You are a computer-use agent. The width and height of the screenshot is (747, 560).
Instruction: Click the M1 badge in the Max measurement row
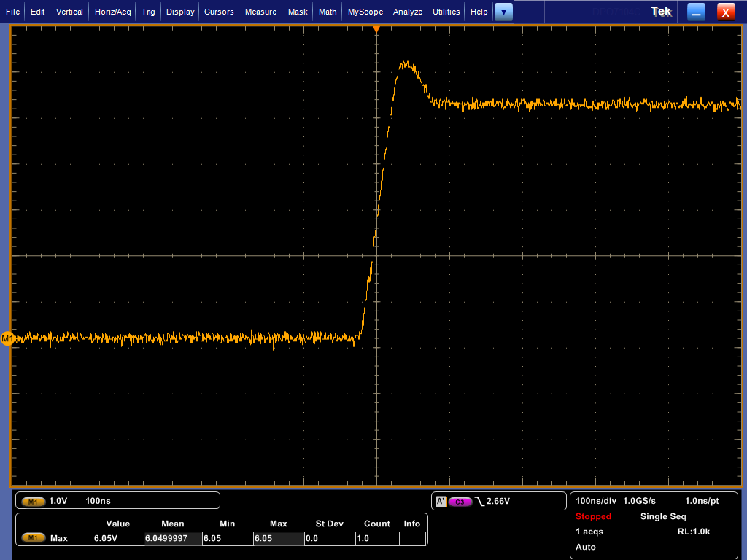tap(34, 538)
